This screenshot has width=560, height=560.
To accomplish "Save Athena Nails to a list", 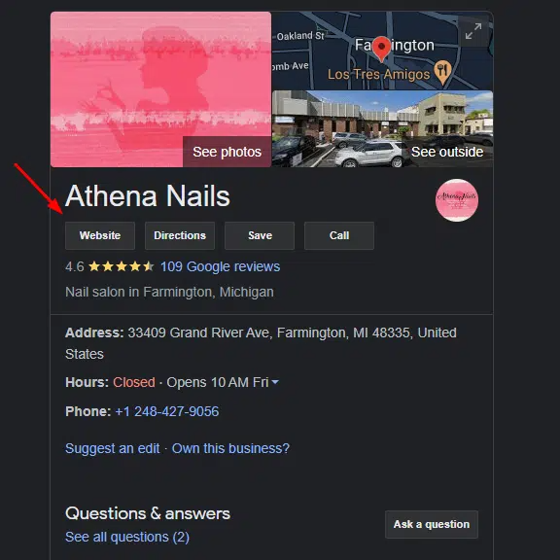I will tap(260, 235).
